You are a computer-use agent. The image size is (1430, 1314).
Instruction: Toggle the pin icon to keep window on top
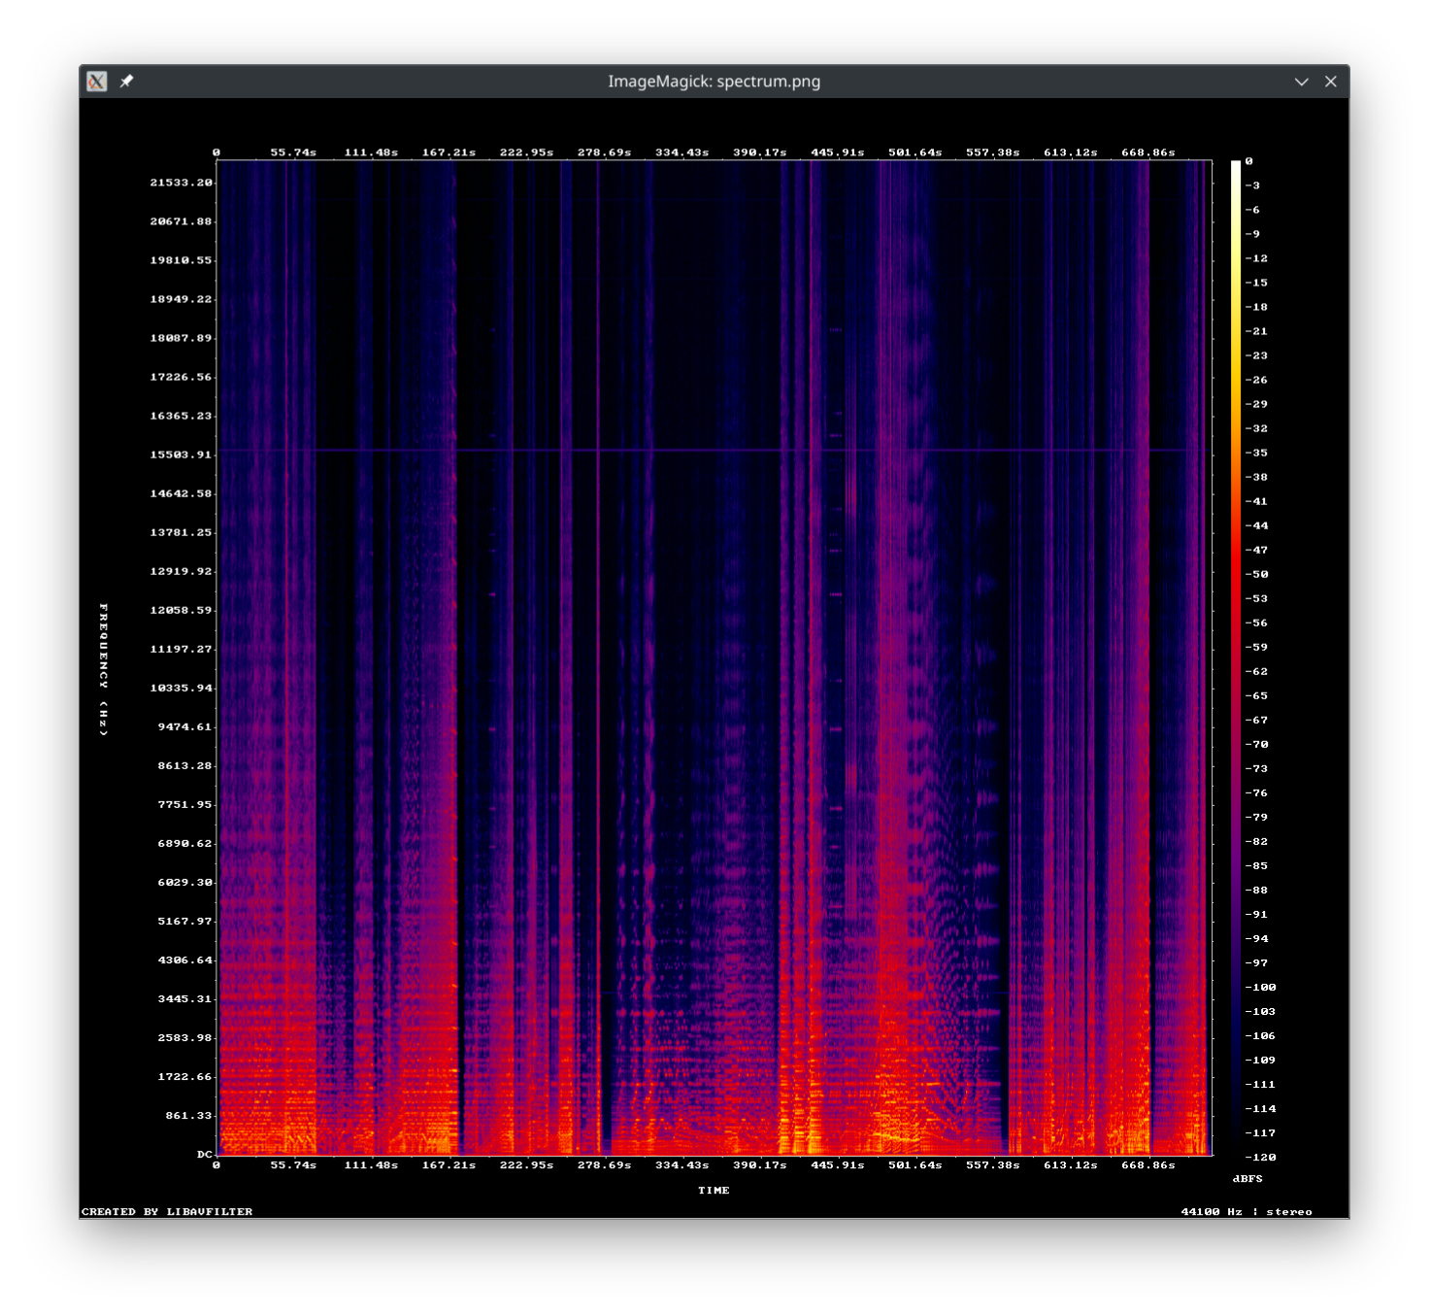124,82
